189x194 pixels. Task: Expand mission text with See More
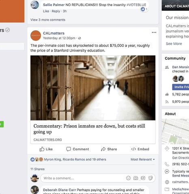pos(174,44)
